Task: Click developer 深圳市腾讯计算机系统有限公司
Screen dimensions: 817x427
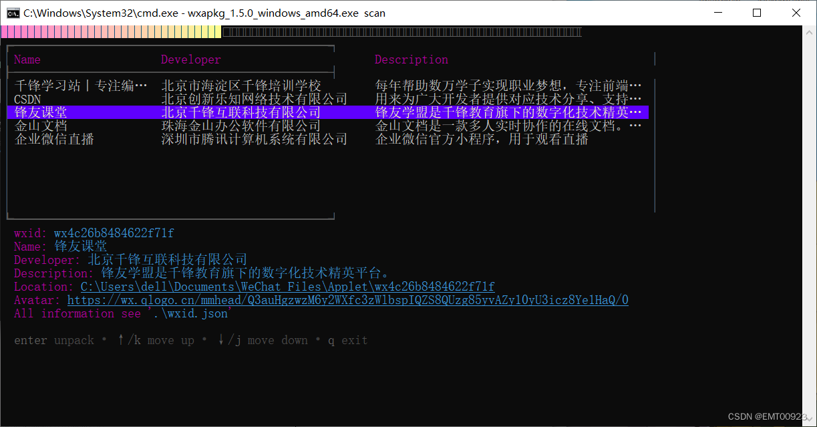Action: (x=255, y=139)
